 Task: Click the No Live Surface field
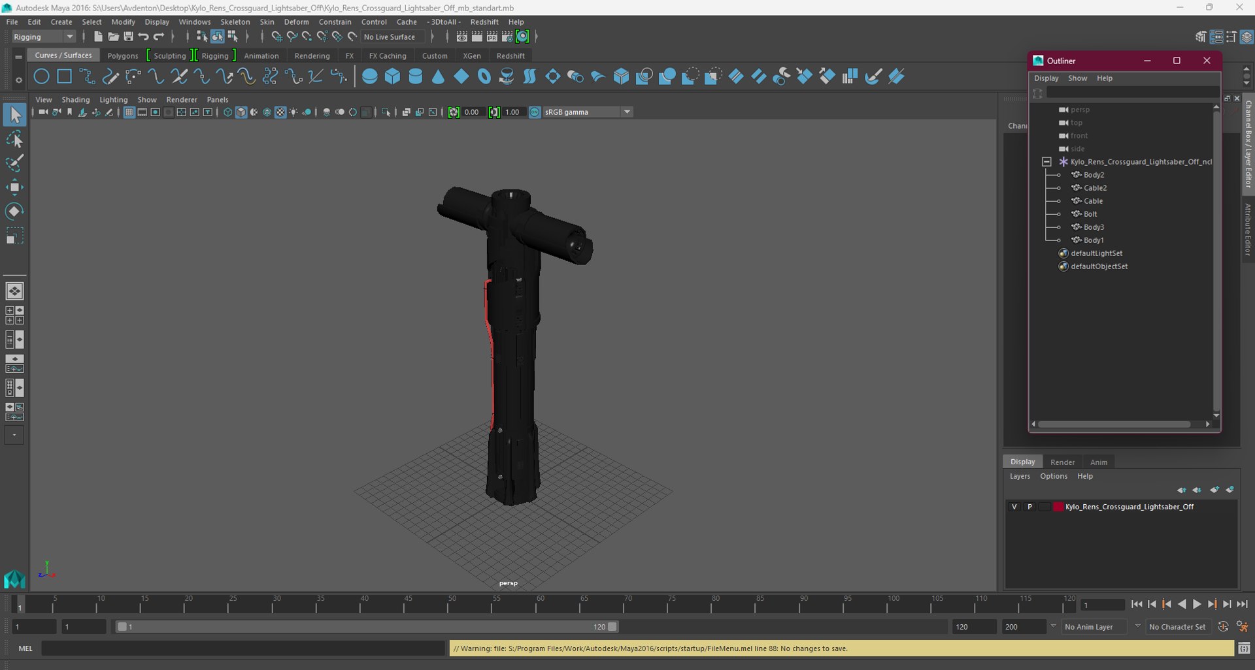(393, 37)
